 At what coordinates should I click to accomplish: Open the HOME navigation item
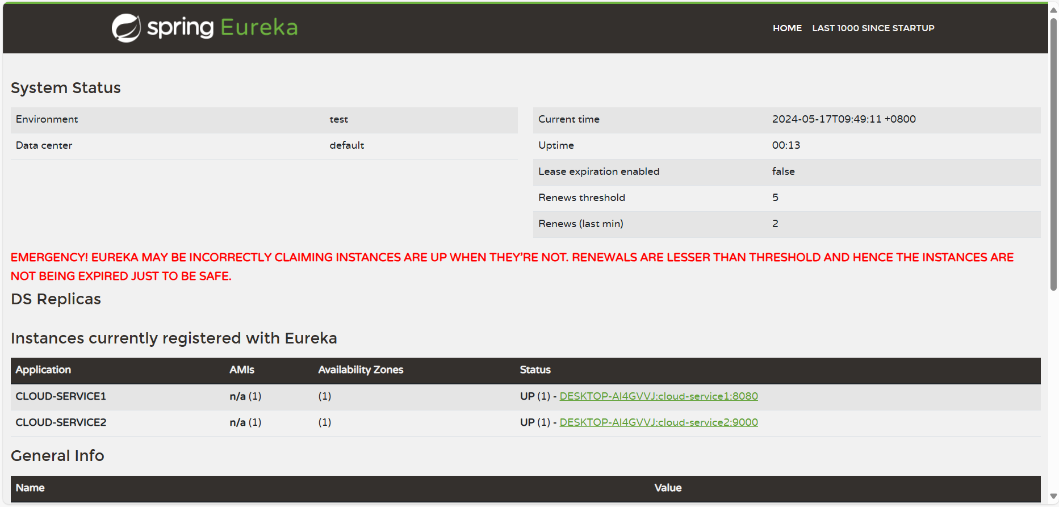tap(787, 28)
